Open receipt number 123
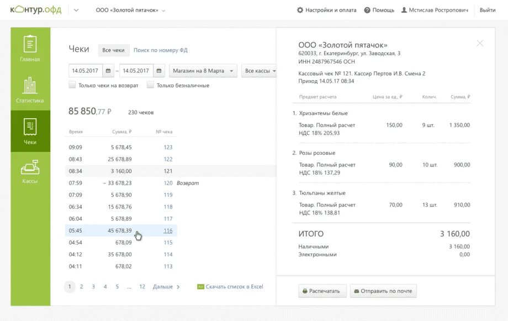The width and height of the screenshot is (508, 321). coord(168,147)
